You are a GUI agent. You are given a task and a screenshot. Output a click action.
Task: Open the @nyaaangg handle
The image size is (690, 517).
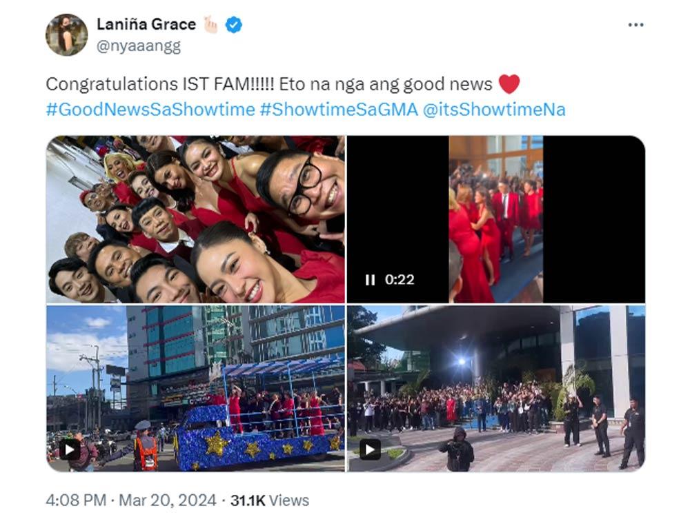[x=138, y=45]
